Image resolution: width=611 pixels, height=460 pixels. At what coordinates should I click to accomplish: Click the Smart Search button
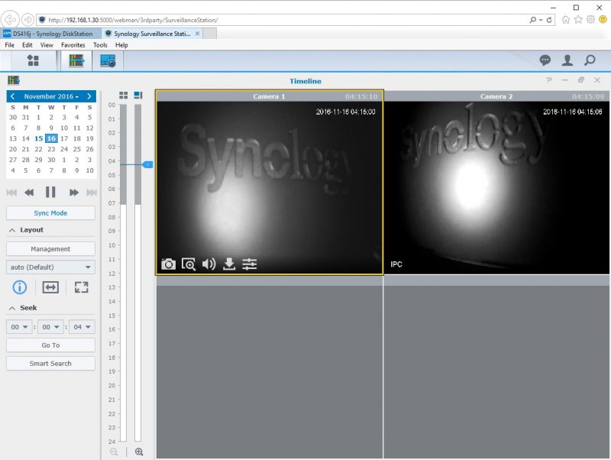click(x=50, y=364)
